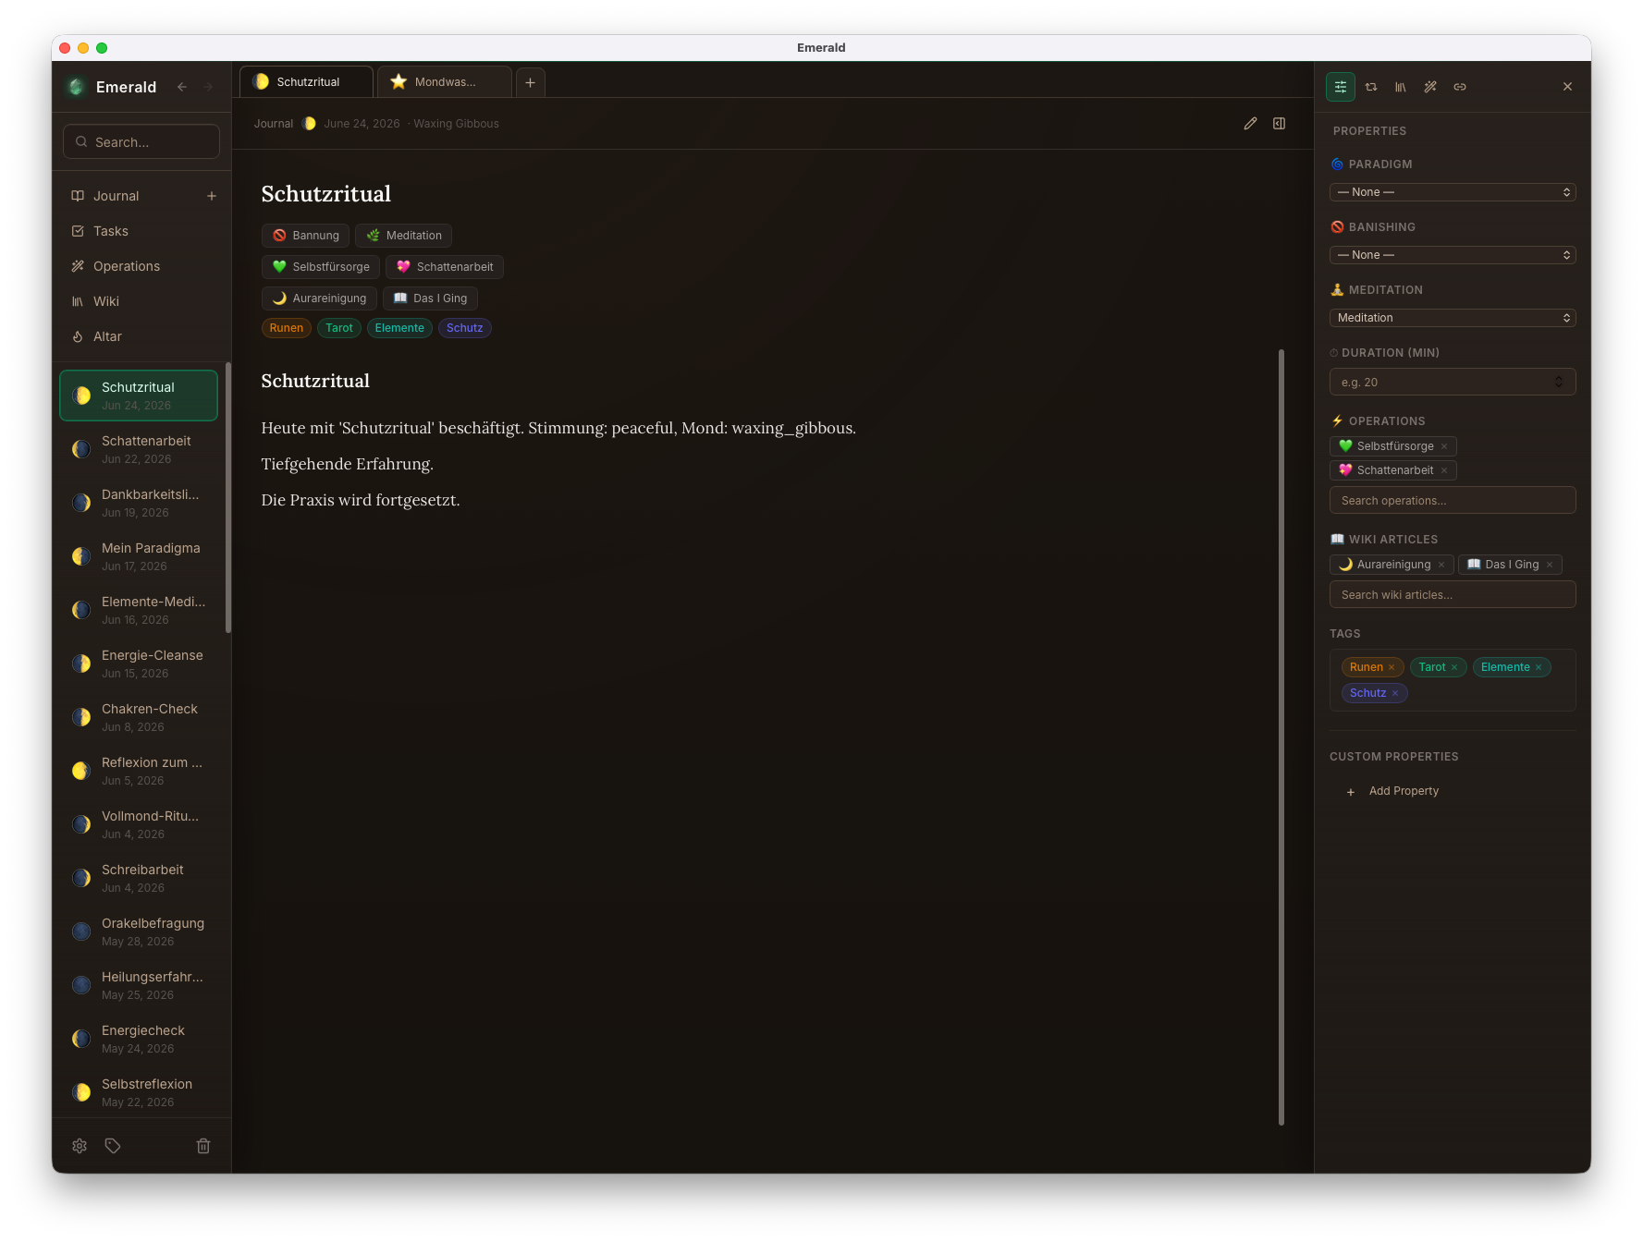Click the green Tarot tag under title
Image resolution: width=1643 pixels, height=1242 pixels.
point(339,328)
